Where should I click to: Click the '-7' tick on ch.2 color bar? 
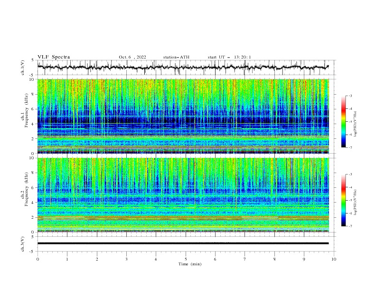[x=350, y=226]
